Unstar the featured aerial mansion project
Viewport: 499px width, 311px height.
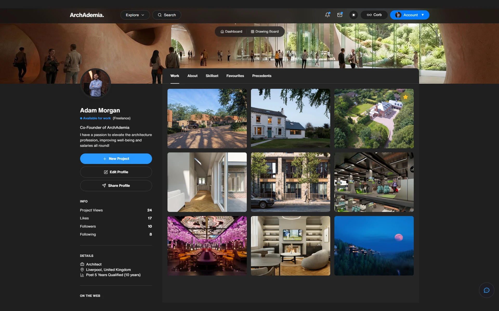(x=406, y=97)
